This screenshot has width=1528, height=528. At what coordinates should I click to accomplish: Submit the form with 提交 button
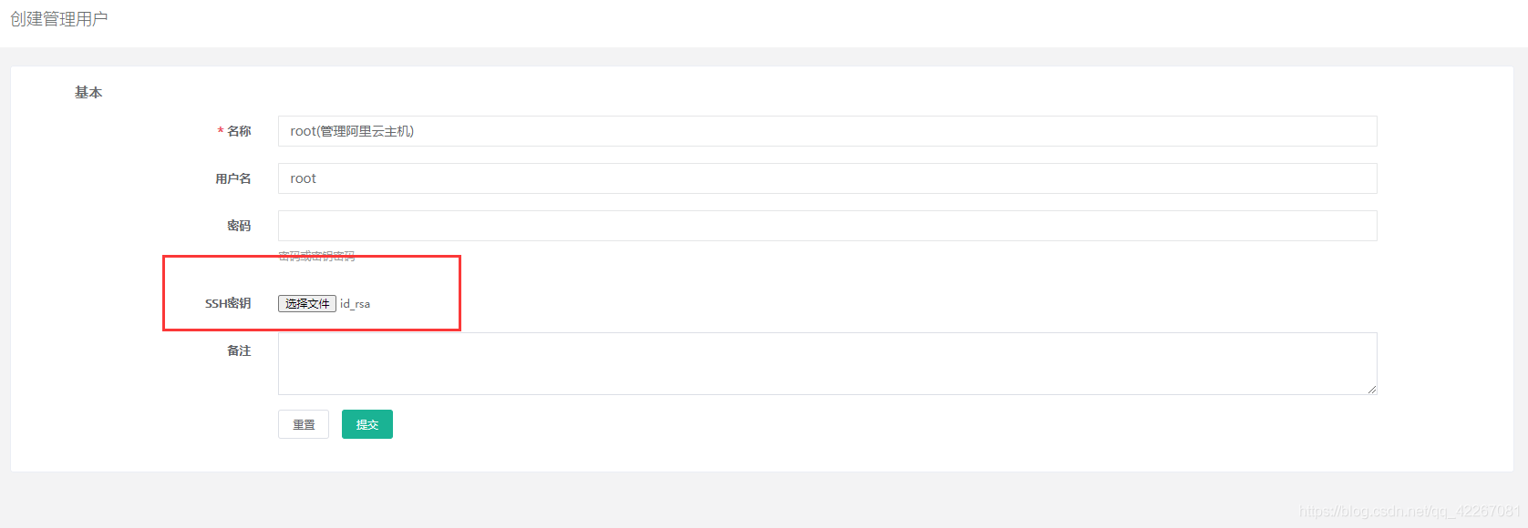(367, 424)
